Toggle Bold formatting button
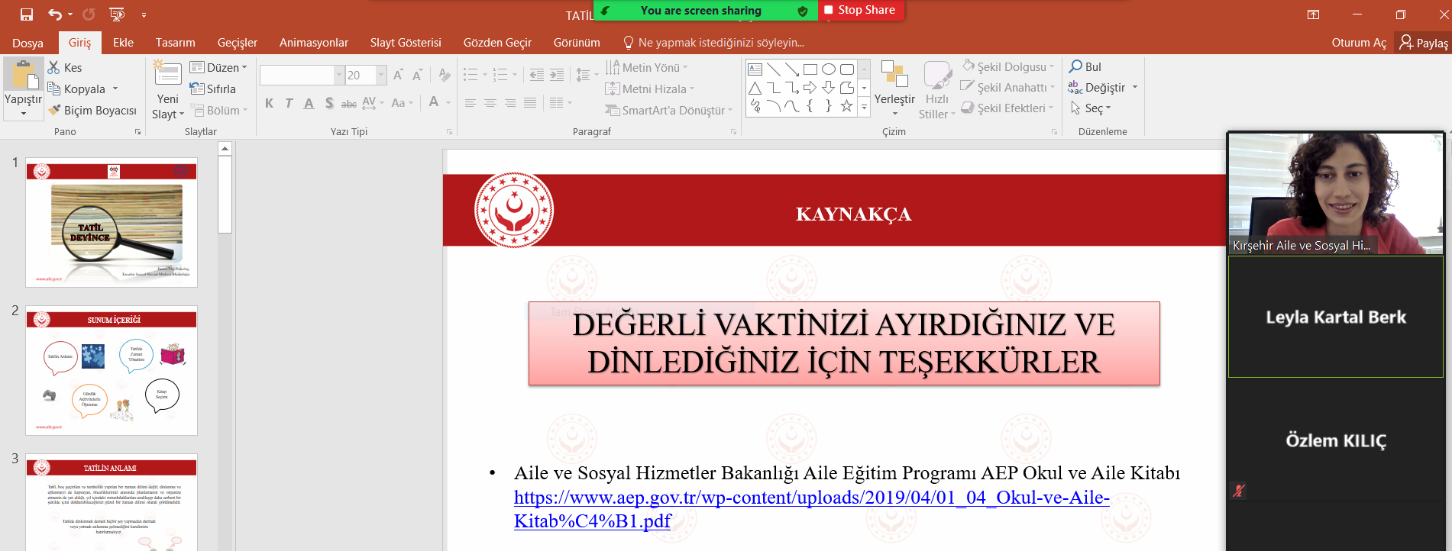Viewport: 1452px width, 551px height. 269,103
